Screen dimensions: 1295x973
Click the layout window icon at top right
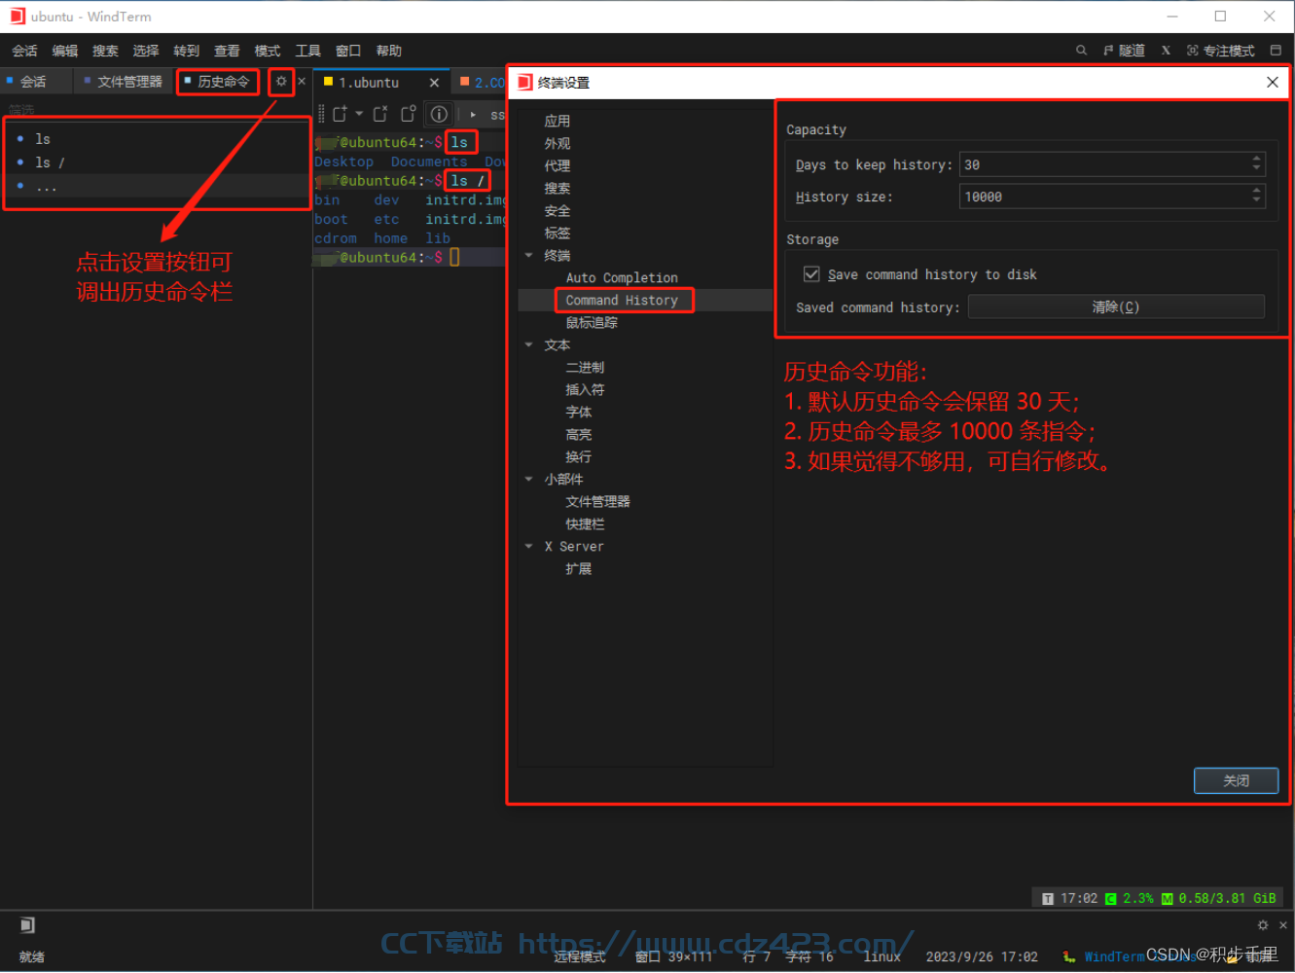(1276, 51)
